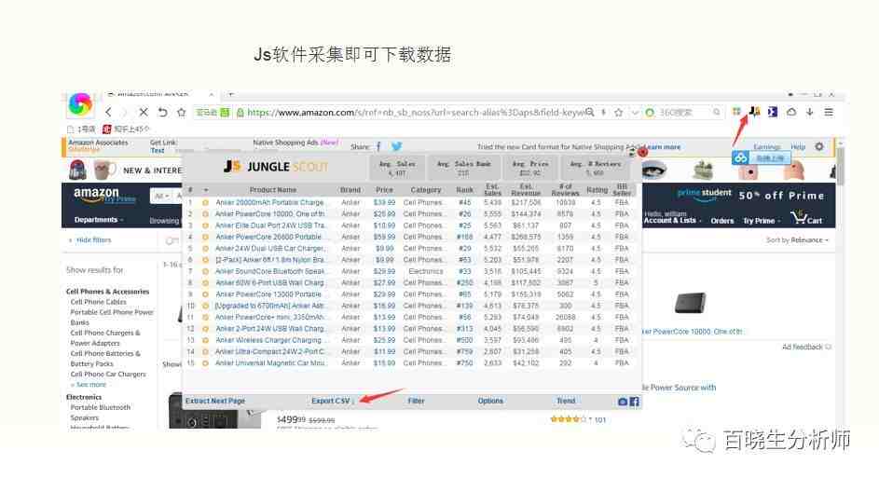Open Portable Bluetooth Speakers category filter
Image resolution: width=879 pixels, height=478 pixels.
(x=100, y=413)
